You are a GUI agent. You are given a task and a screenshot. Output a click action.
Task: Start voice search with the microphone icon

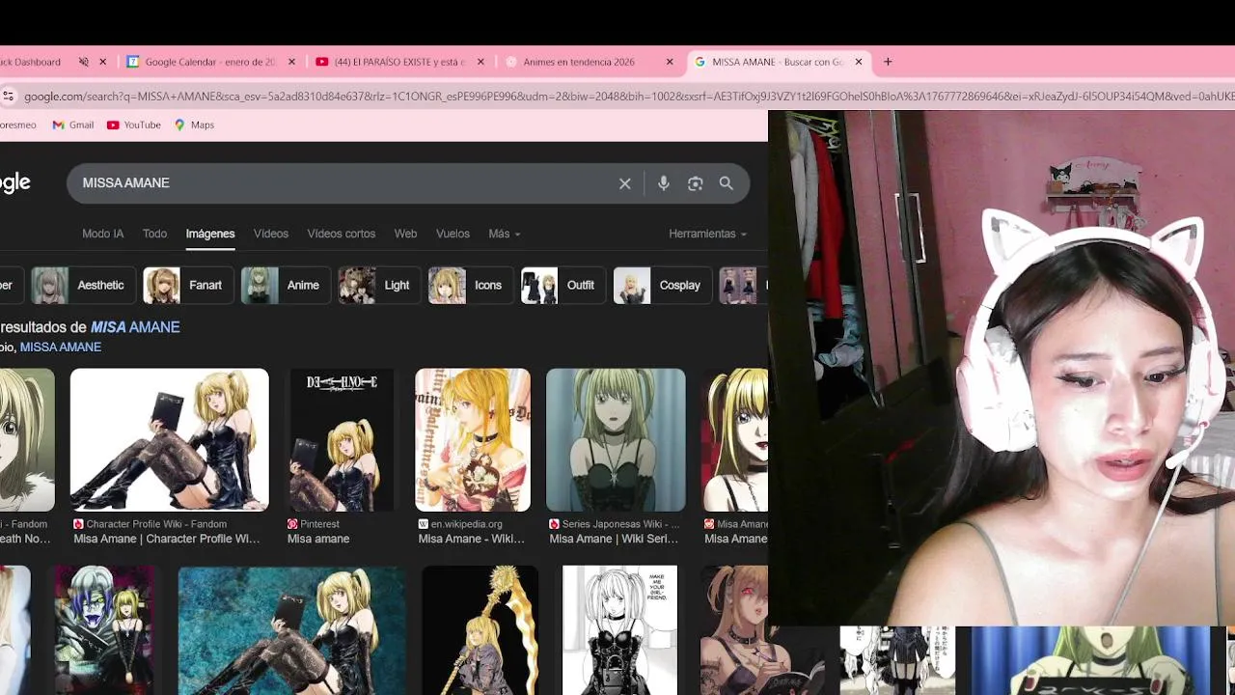click(664, 183)
